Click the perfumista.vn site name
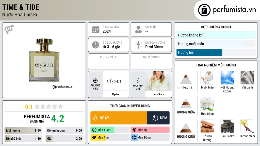The width and height of the screenshot is (260, 146). point(234,10)
